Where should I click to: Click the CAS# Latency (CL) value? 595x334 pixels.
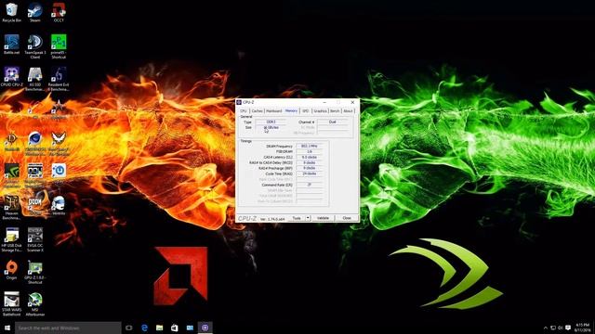[x=310, y=157]
